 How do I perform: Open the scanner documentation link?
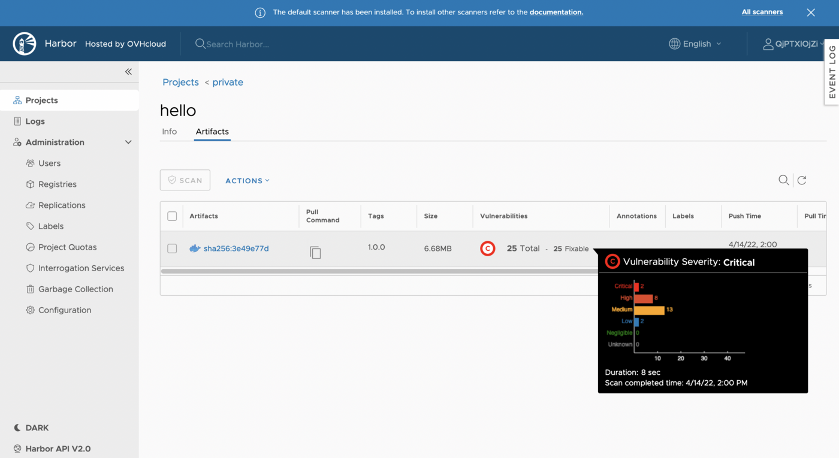pos(556,12)
